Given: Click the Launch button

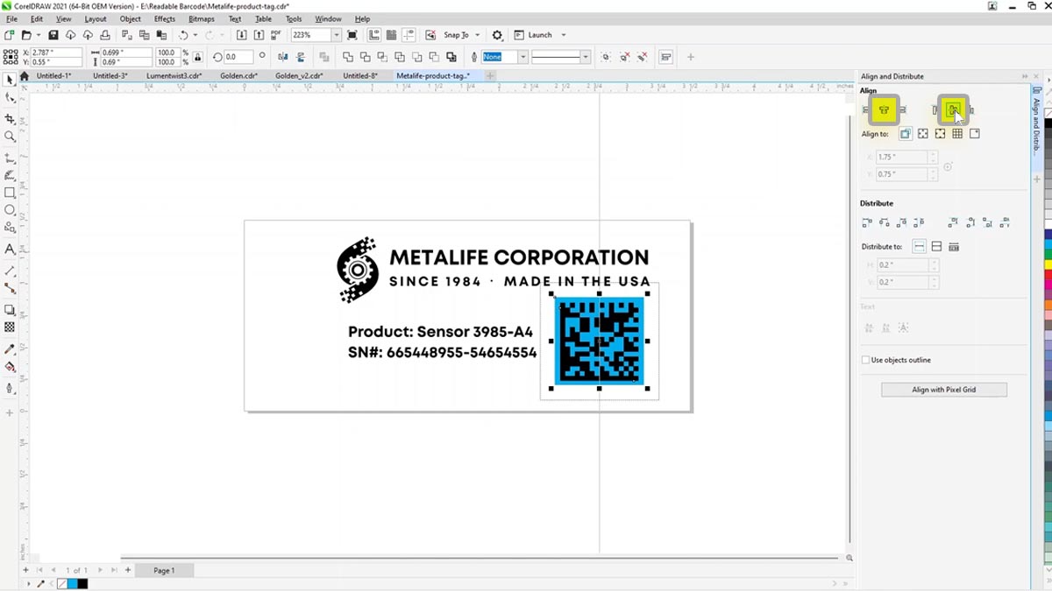Looking at the screenshot, I should 539,35.
